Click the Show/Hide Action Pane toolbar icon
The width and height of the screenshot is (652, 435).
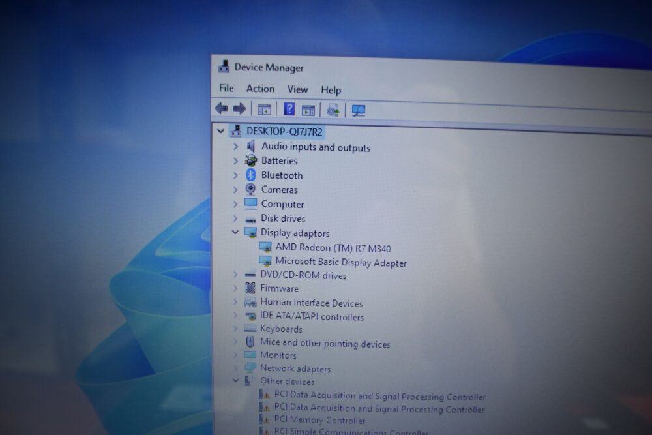pyautogui.click(x=308, y=110)
